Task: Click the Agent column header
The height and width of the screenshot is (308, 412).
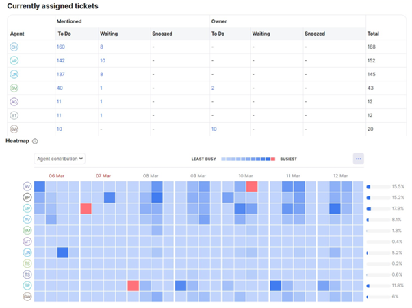Action: tap(17, 34)
